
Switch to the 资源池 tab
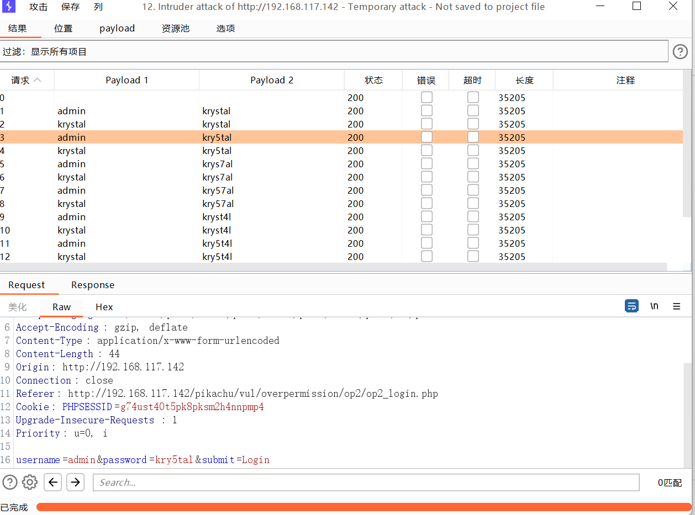(x=176, y=28)
